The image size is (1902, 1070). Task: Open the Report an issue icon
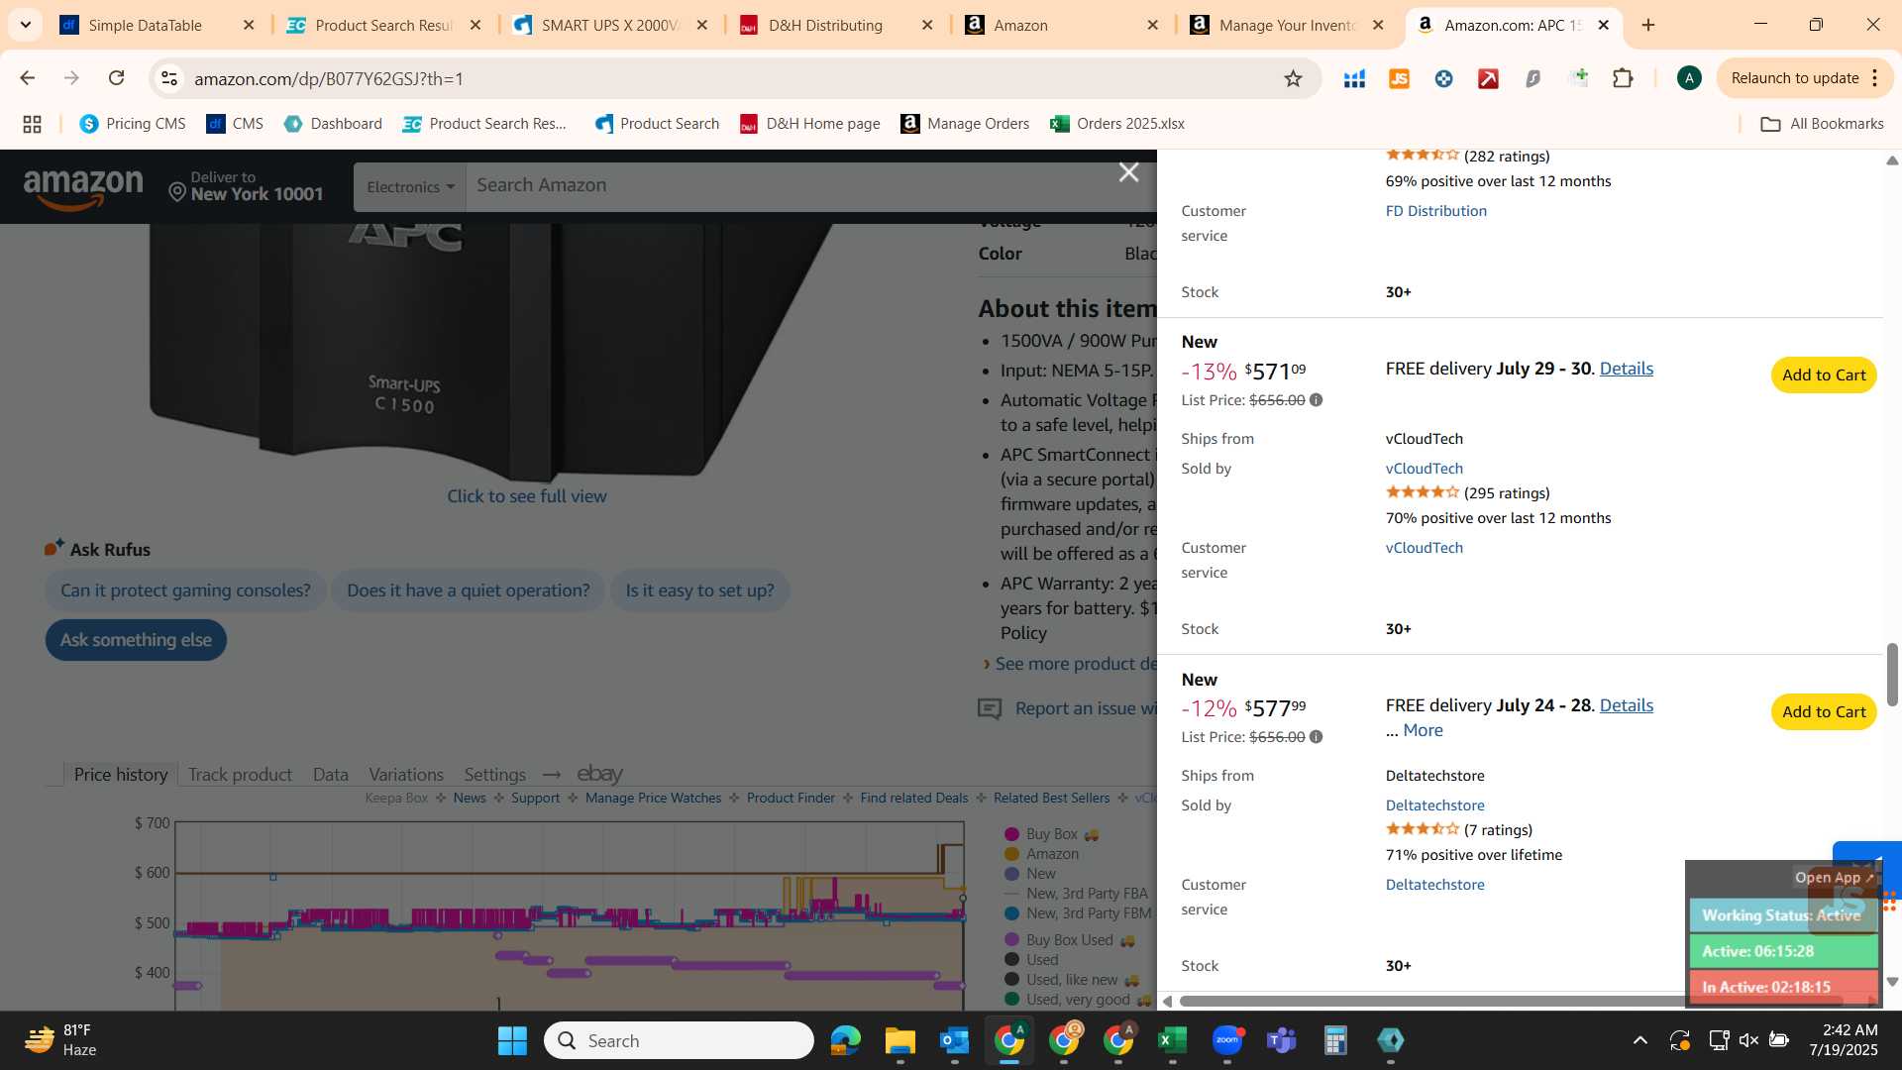click(990, 708)
